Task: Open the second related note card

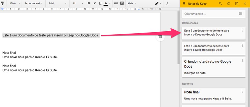Action: 214,48
